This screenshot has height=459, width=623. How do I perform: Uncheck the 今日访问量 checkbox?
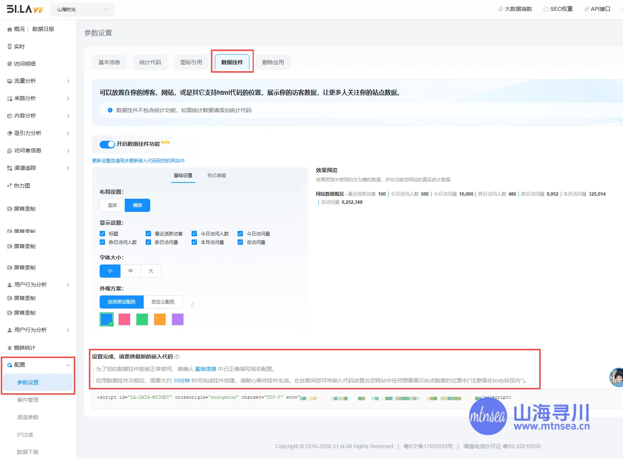coord(240,234)
